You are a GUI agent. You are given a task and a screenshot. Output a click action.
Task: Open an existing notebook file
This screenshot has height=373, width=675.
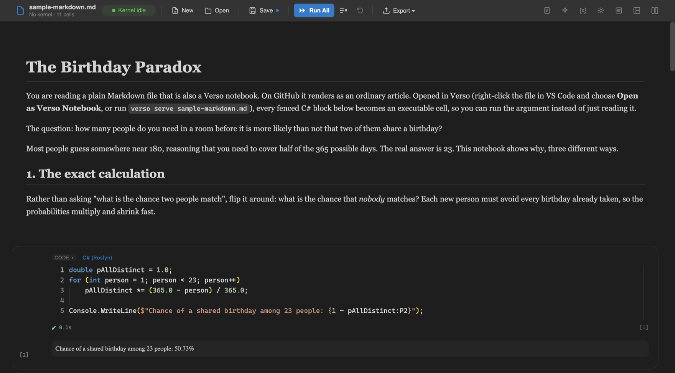coord(217,11)
